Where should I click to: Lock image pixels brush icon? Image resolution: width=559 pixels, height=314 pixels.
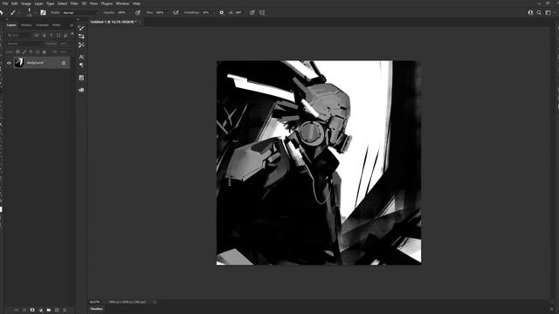click(24, 52)
